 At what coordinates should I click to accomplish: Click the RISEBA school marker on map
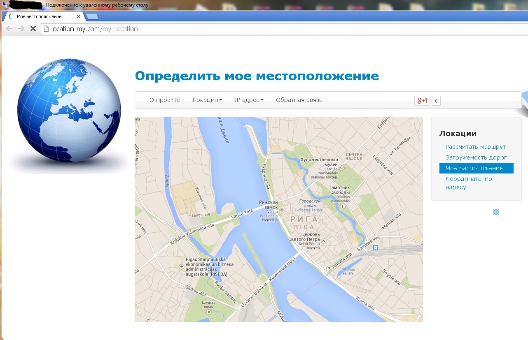(x=181, y=266)
